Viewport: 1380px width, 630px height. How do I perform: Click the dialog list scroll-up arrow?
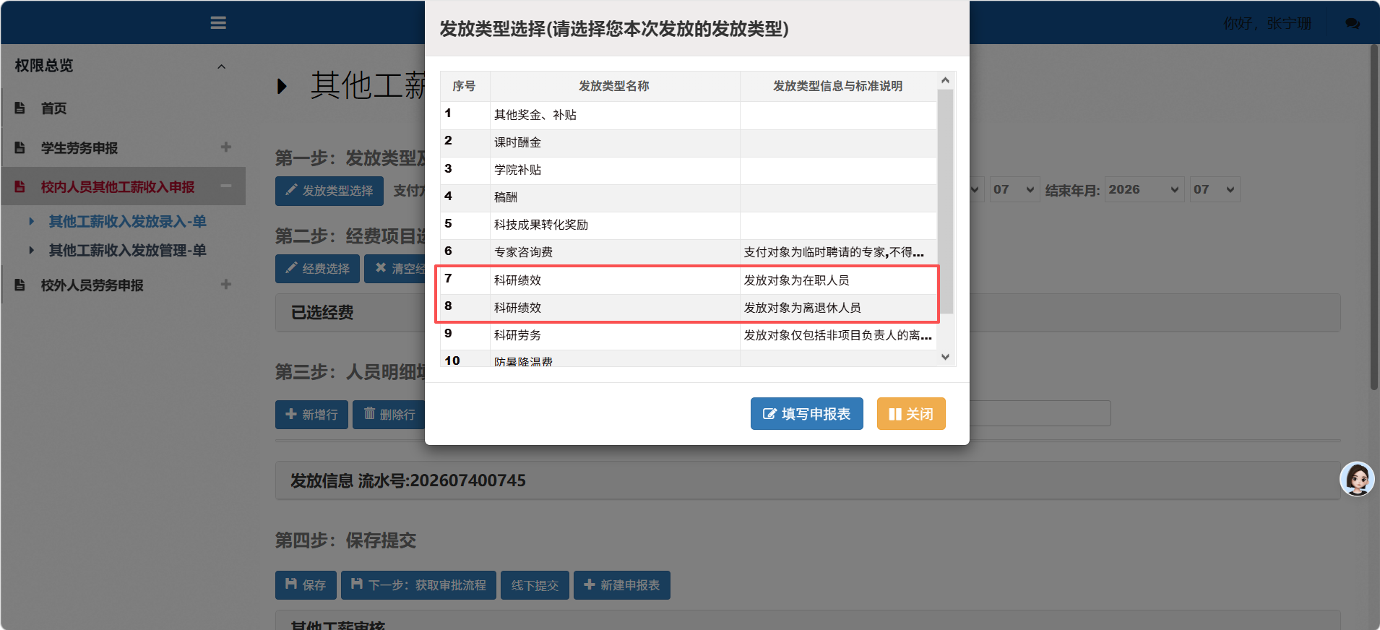pos(945,80)
